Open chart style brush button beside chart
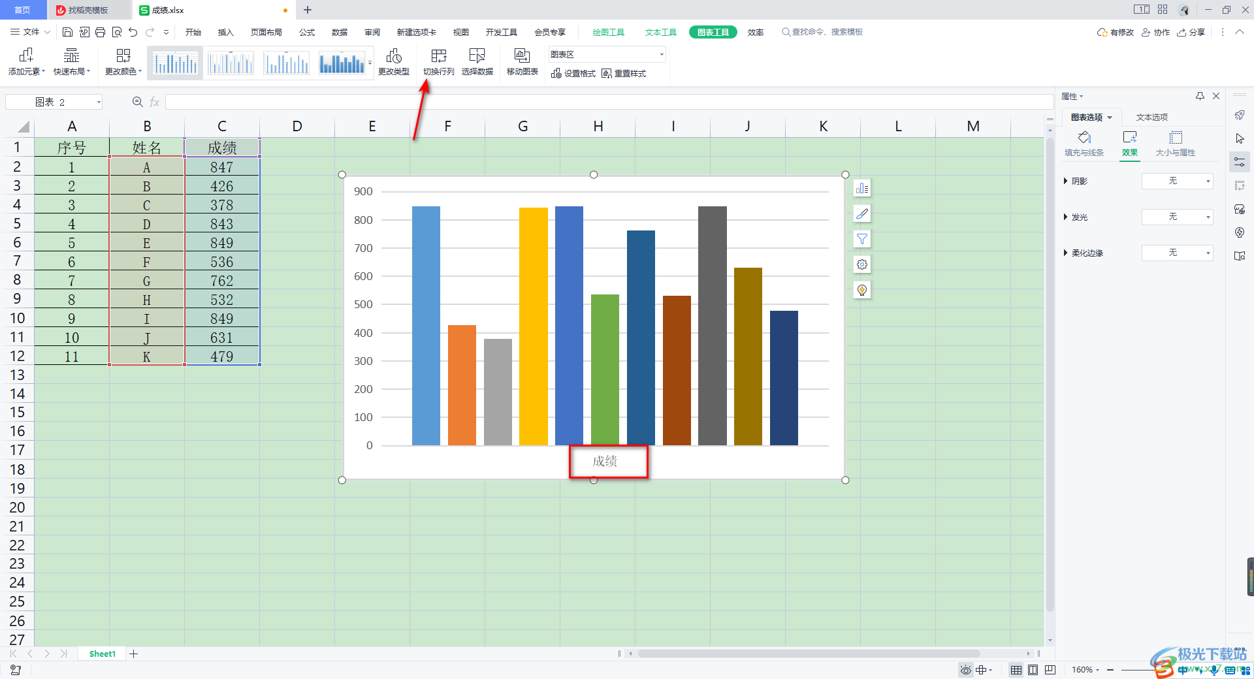Image resolution: width=1254 pixels, height=679 pixels. pos(862,213)
